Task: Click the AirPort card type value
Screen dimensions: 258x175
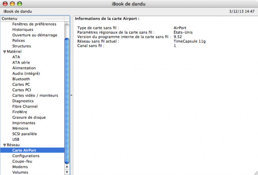Action: point(180,28)
